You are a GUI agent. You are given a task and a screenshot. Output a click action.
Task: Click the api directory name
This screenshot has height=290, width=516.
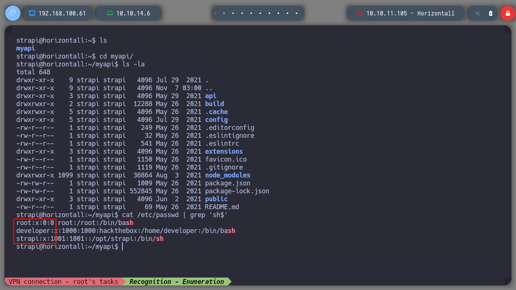(x=211, y=96)
